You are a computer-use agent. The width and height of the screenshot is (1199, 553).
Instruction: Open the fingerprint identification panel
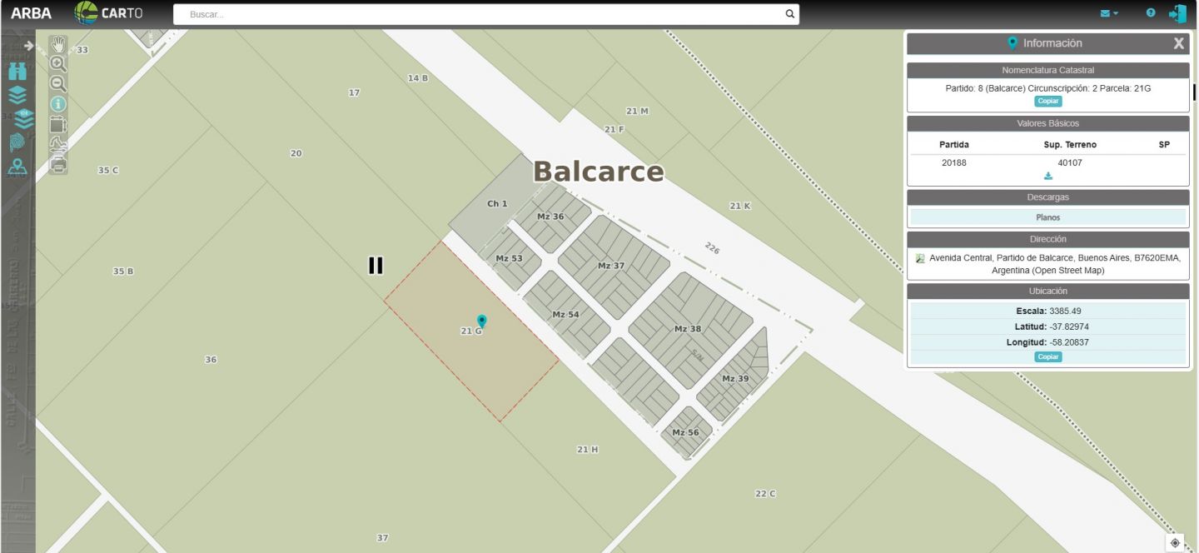(17, 143)
